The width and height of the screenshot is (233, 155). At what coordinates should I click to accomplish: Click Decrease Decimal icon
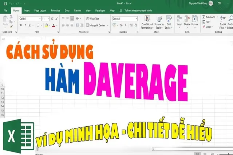pyautogui.click(x=135, y=25)
